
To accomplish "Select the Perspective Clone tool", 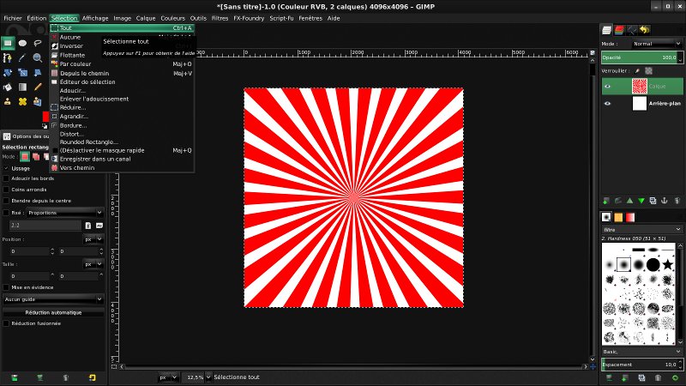I will coord(38,101).
